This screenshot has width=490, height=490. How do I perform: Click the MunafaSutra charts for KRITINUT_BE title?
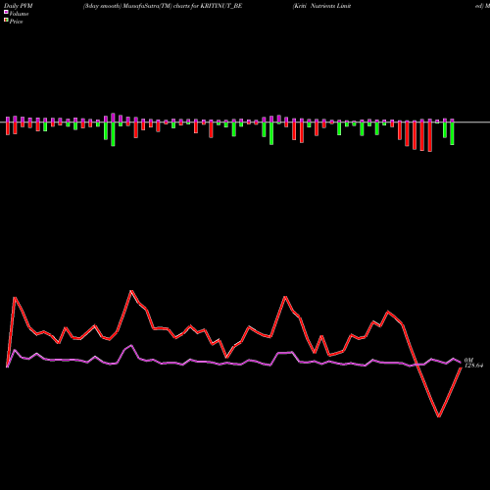coord(163,6)
